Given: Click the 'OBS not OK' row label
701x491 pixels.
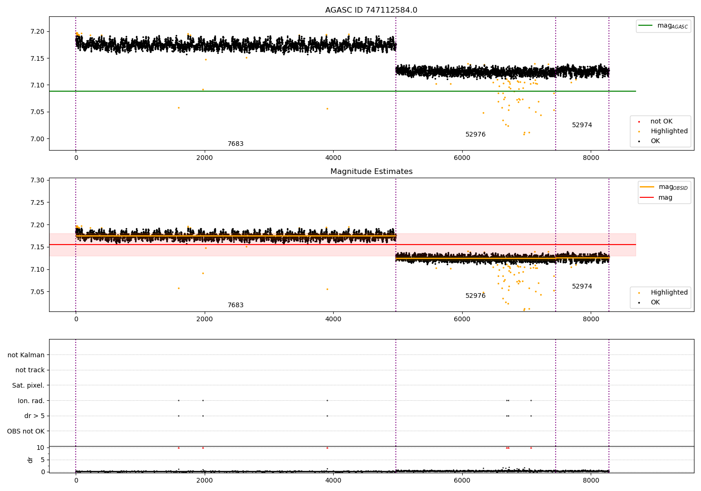Looking at the screenshot, I should [x=26, y=431].
